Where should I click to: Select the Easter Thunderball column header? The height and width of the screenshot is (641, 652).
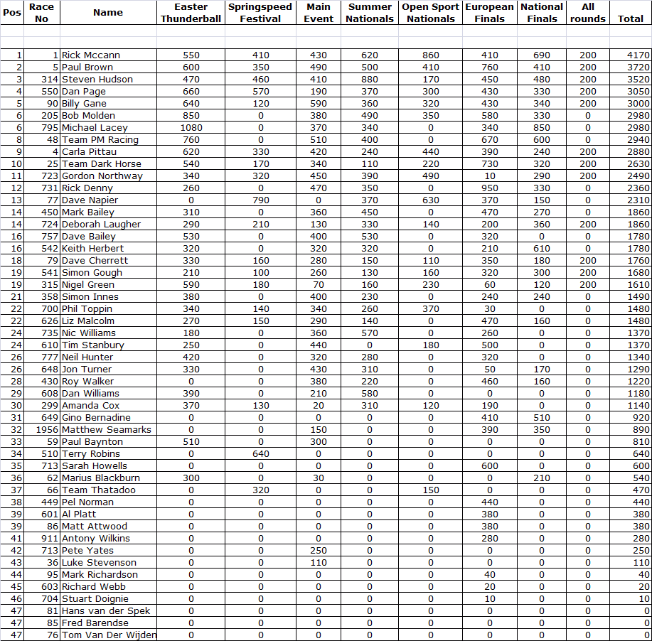pos(191,13)
